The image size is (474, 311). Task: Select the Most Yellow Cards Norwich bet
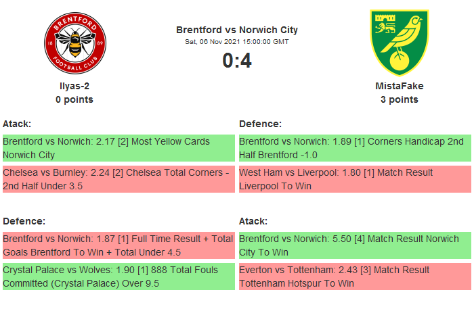tap(118, 148)
